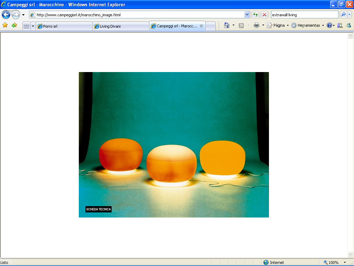Image resolution: width=354 pixels, height=266 pixels.
Task: Add page to favorites with green plus star
Action: pos(14,25)
